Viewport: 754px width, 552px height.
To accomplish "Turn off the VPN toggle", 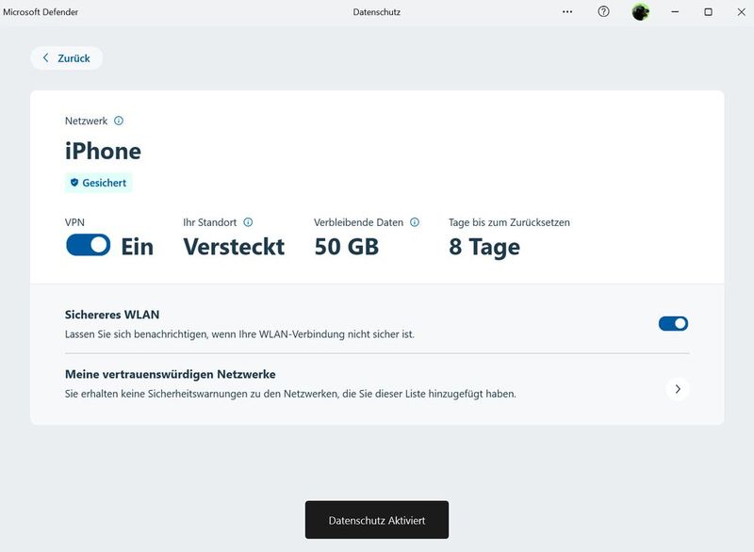I will pyautogui.click(x=88, y=245).
